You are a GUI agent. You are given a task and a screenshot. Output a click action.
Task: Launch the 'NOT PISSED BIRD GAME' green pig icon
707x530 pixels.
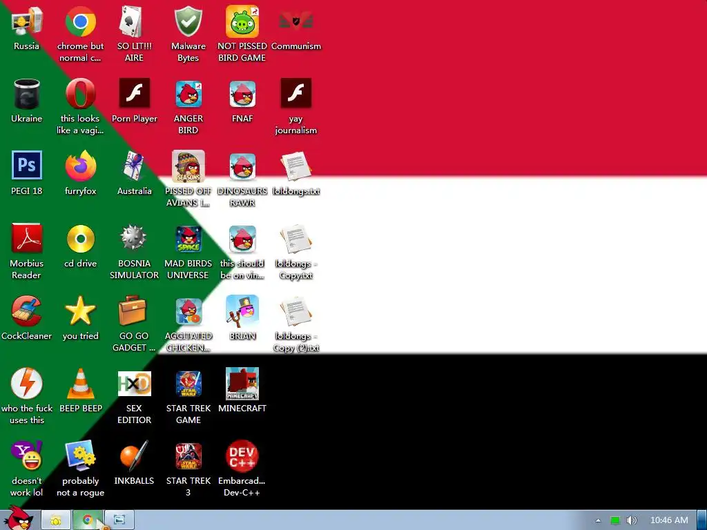click(x=242, y=21)
